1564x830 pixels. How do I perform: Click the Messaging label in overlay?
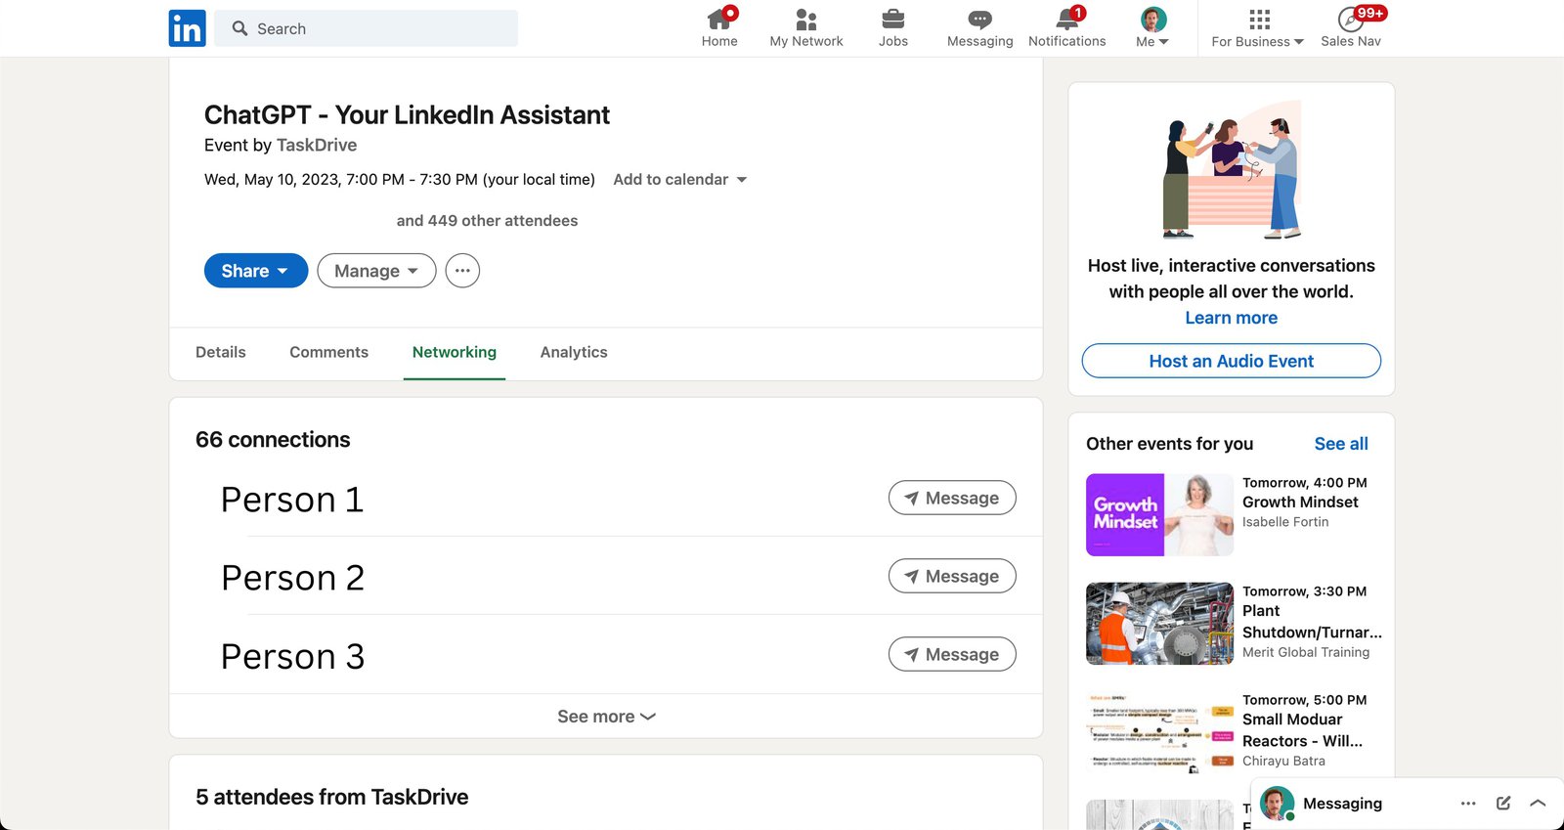(1342, 804)
